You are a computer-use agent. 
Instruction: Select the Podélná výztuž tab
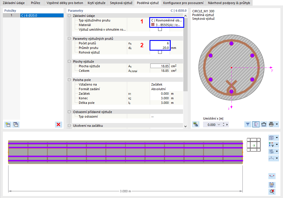[148, 3]
